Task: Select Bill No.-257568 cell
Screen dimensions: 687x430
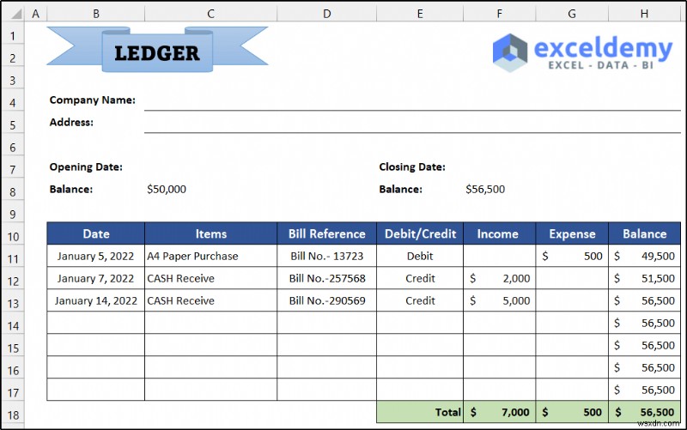Action: (327, 278)
